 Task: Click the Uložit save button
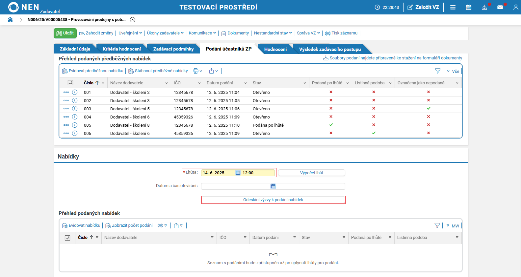[x=65, y=33]
